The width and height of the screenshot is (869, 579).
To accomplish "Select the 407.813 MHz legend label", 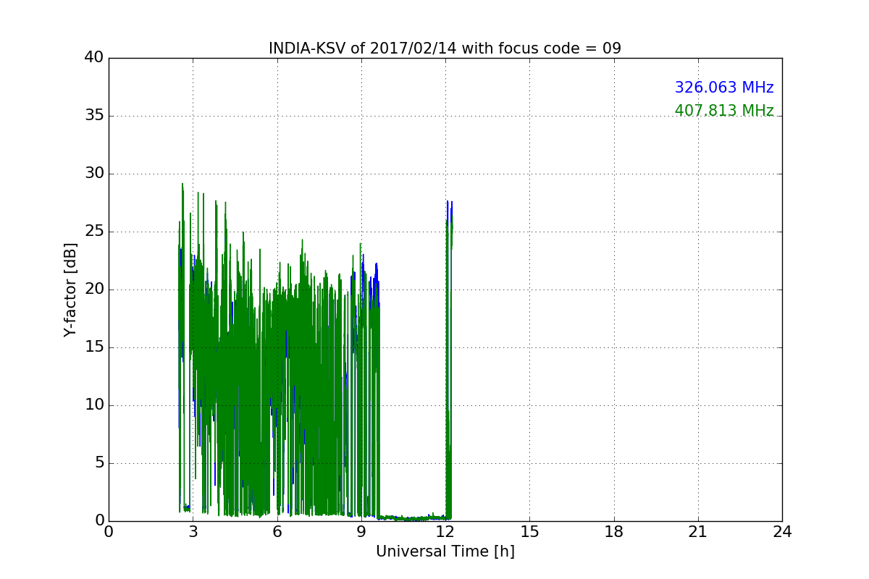I will click(x=724, y=111).
